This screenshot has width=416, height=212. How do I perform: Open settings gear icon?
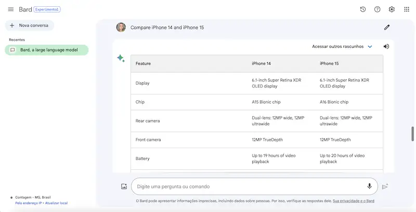(x=392, y=9)
